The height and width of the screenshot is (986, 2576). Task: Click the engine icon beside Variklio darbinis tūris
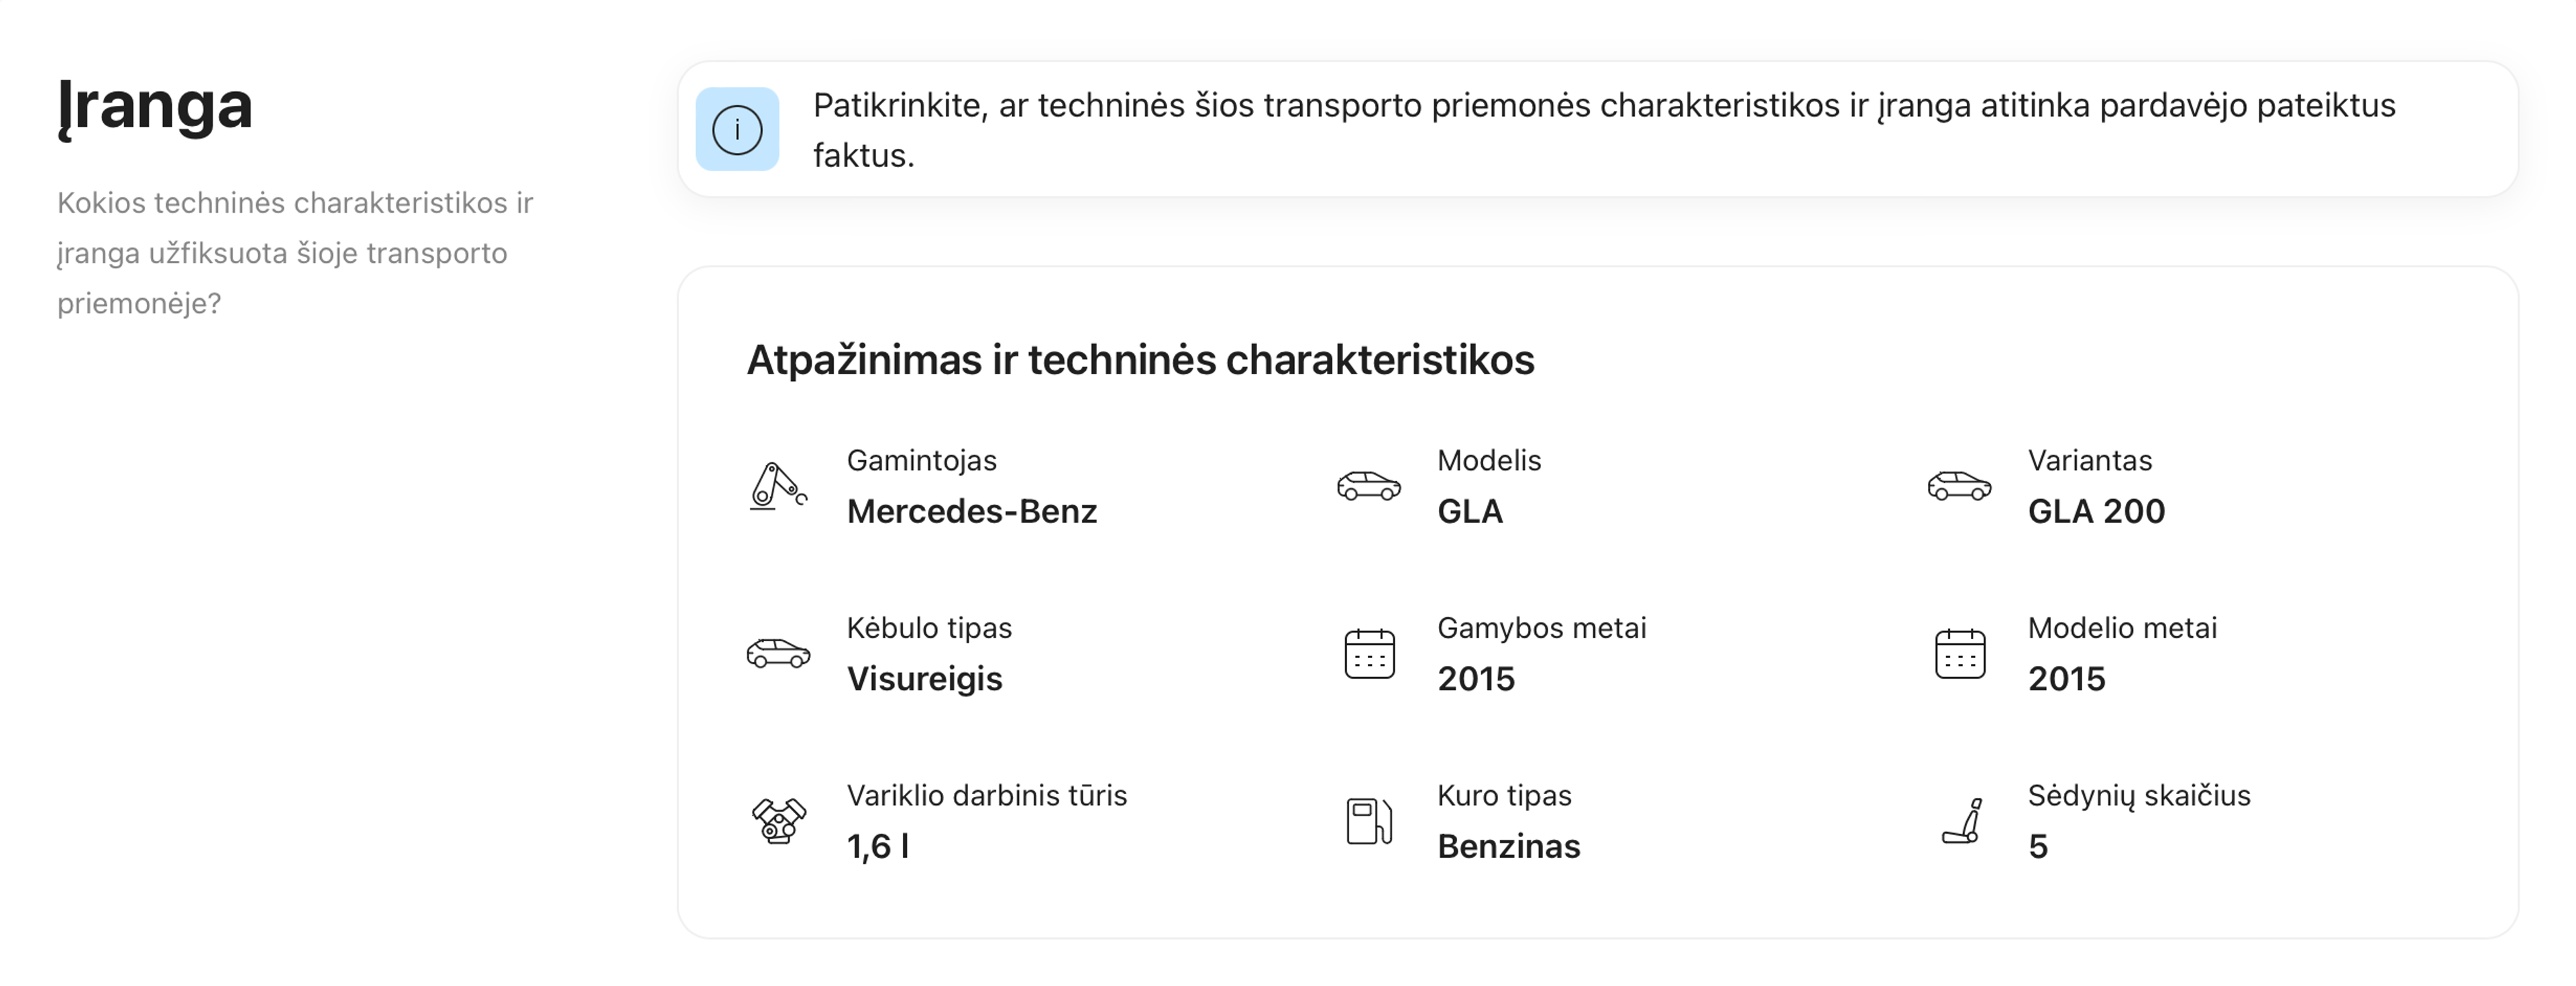coord(778,821)
